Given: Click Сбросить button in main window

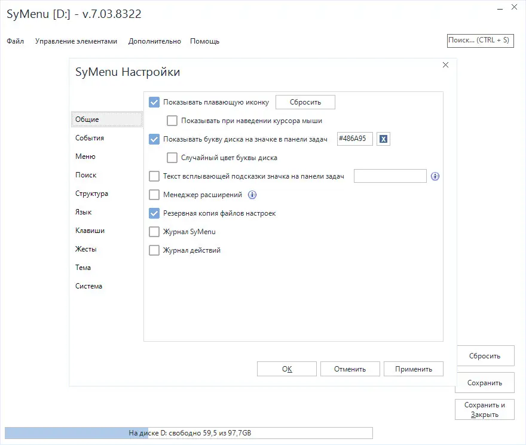Looking at the screenshot, I should point(485,356).
